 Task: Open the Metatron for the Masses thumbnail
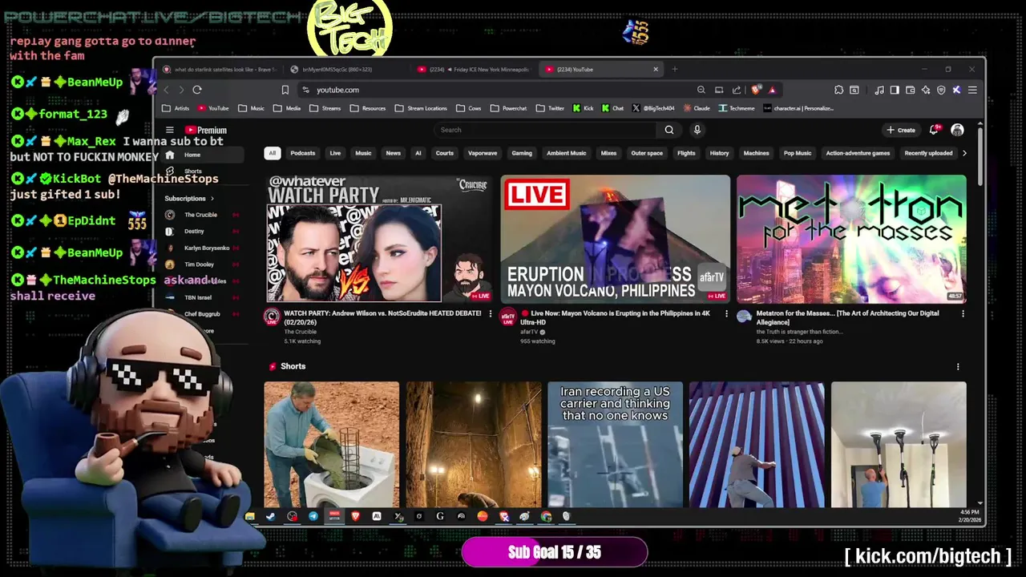(x=851, y=239)
